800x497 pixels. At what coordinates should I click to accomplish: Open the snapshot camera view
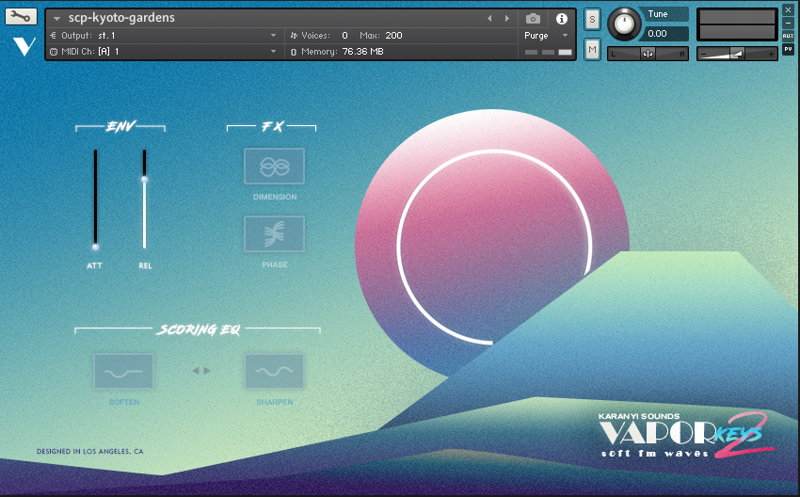533,19
